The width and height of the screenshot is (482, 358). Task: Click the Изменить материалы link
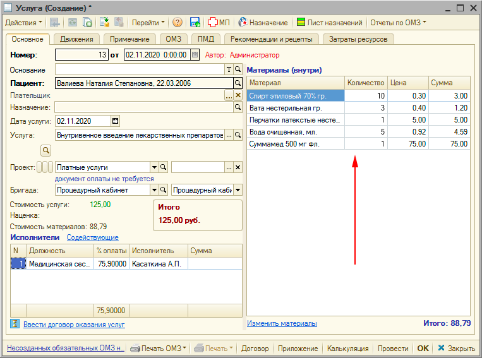(x=282, y=323)
